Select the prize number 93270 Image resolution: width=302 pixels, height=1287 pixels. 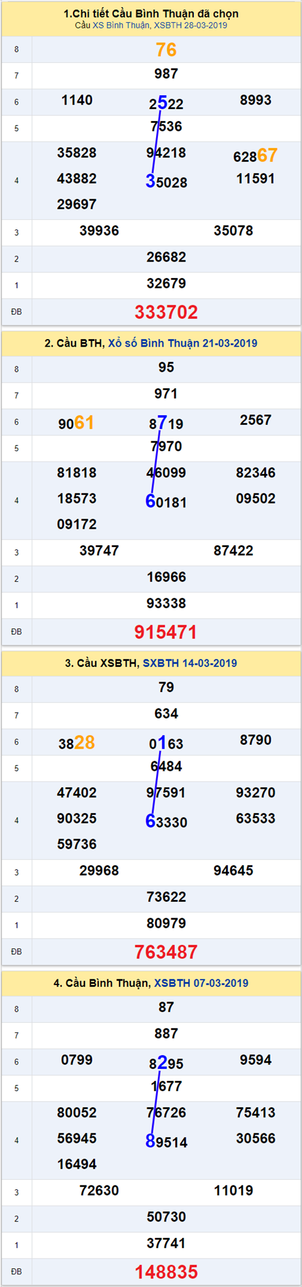click(x=255, y=793)
